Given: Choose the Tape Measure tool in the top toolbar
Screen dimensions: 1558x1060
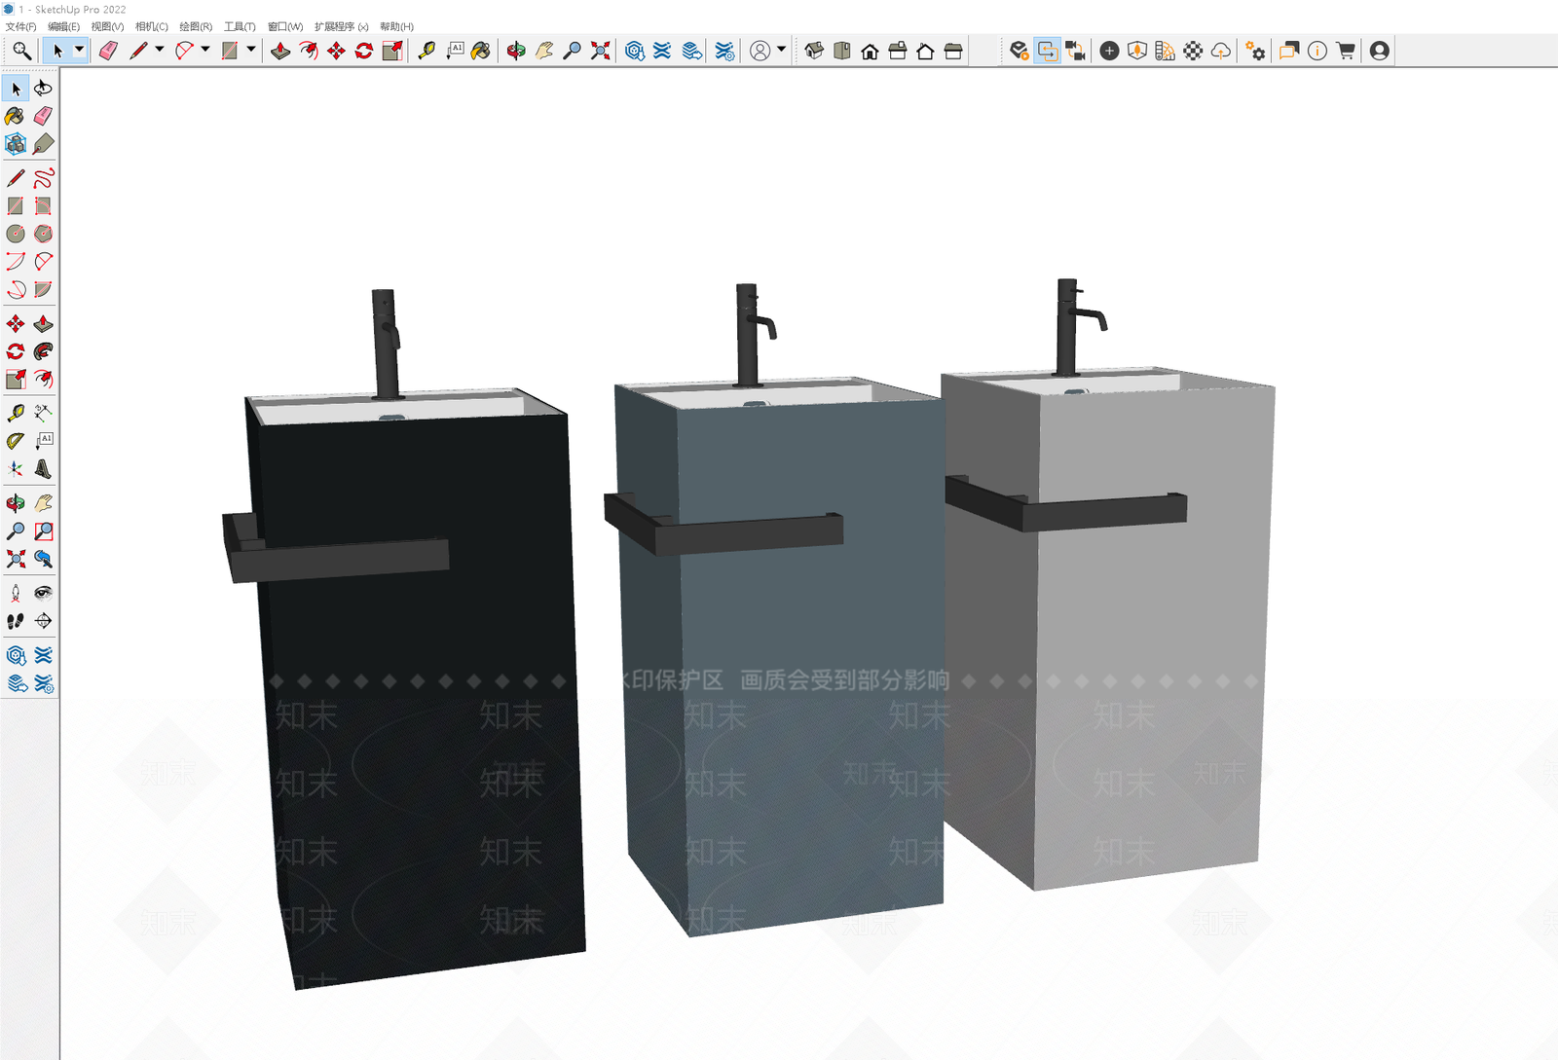Looking at the screenshot, I should tap(427, 51).
